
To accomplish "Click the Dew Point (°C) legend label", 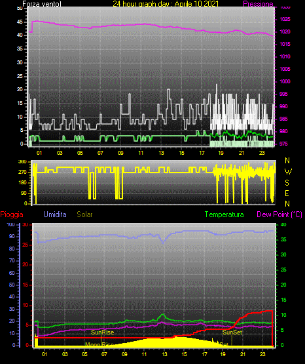I will (x=279, y=214).
